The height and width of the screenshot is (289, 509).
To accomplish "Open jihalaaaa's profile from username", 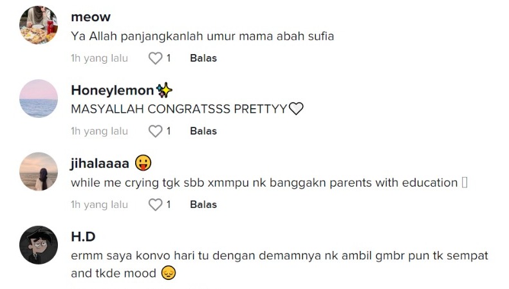I will 100,163.
